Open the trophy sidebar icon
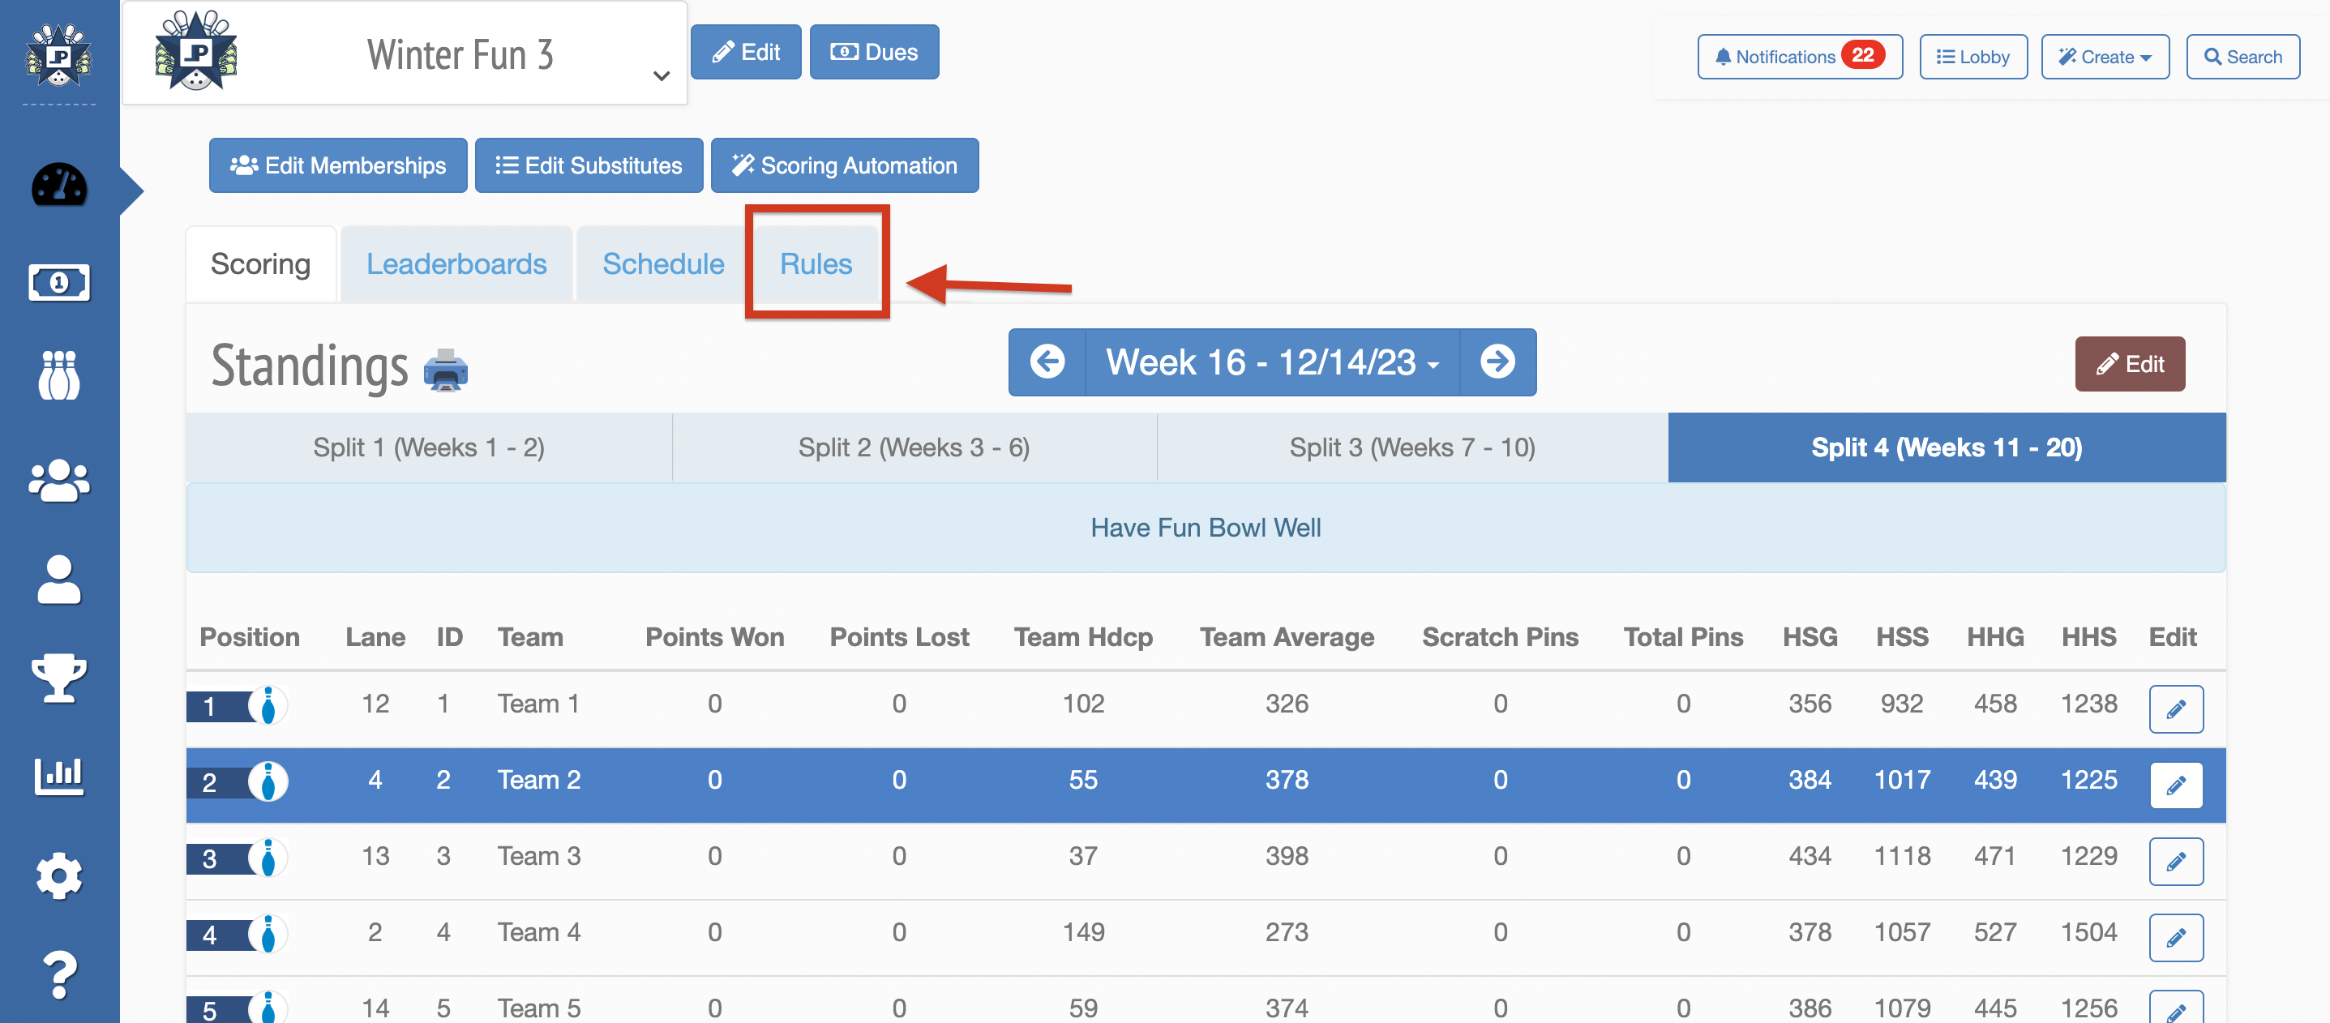 59,678
